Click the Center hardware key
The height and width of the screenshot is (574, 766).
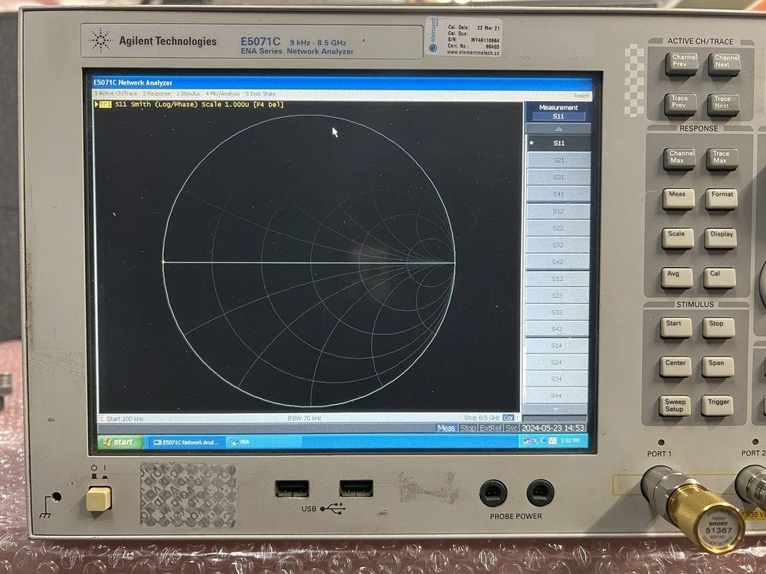(675, 367)
